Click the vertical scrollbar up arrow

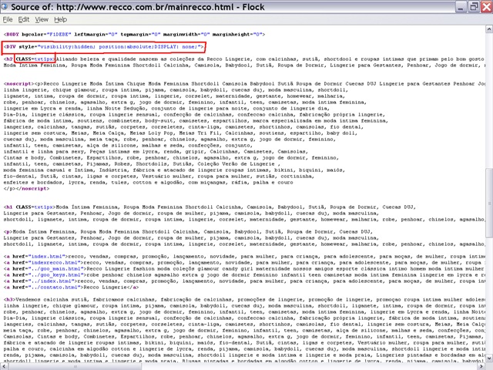click(489, 29)
